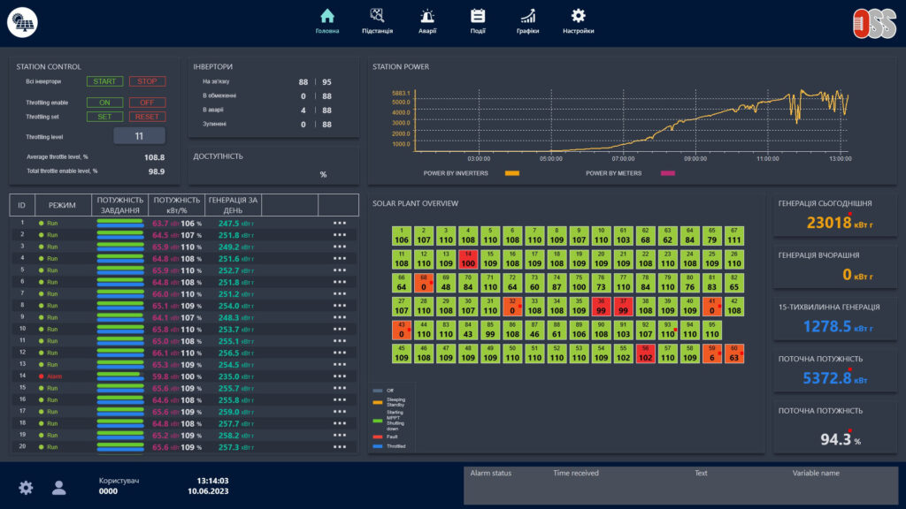Click the settings gear in the bottom bar
Image resolution: width=906 pixels, height=509 pixels.
click(x=26, y=487)
